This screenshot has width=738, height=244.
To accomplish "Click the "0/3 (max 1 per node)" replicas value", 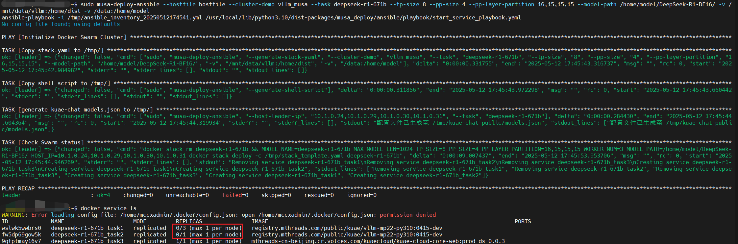I will (209, 228).
